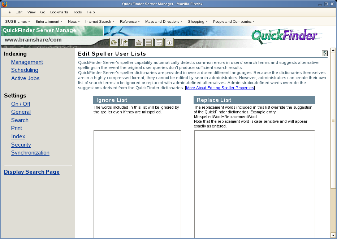
Task: Click the administrator desk icon
Action: 139,42
